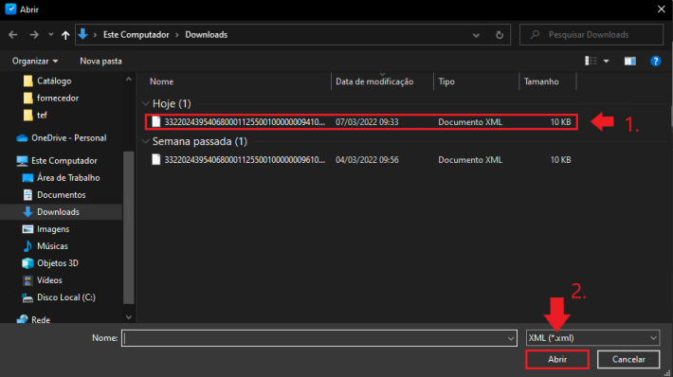Click the Área de Trabalho desktop icon
The height and width of the screenshot is (377, 673).
click(x=27, y=177)
